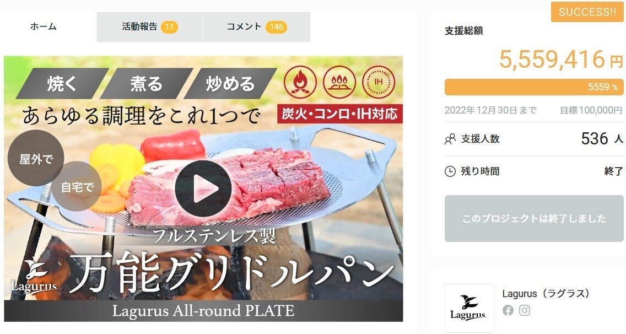This screenshot has height=334, width=626.
Task: Open the Lagurus（ラグラス） owner link
Action: (x=546, y=294)
